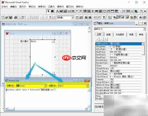148x116 pixels.
Task: Click the Open file toolbar icon
Action: (x=7, y=18)
